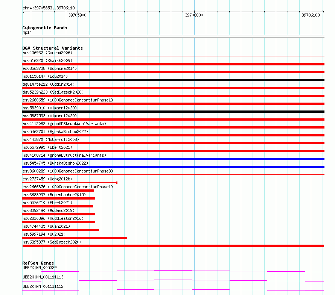Click ruler position 39706000
335x295 pixels.
194,15
